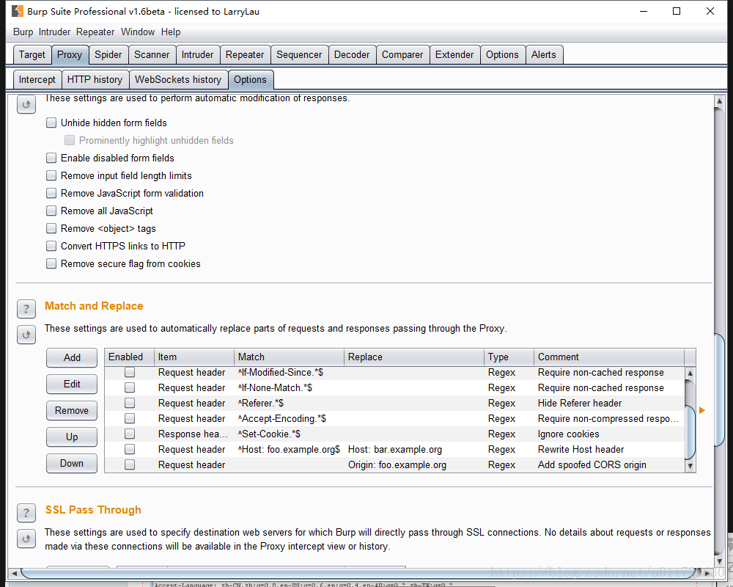Sort table by Item column header
733x587 pixels.
pos(194,357)
